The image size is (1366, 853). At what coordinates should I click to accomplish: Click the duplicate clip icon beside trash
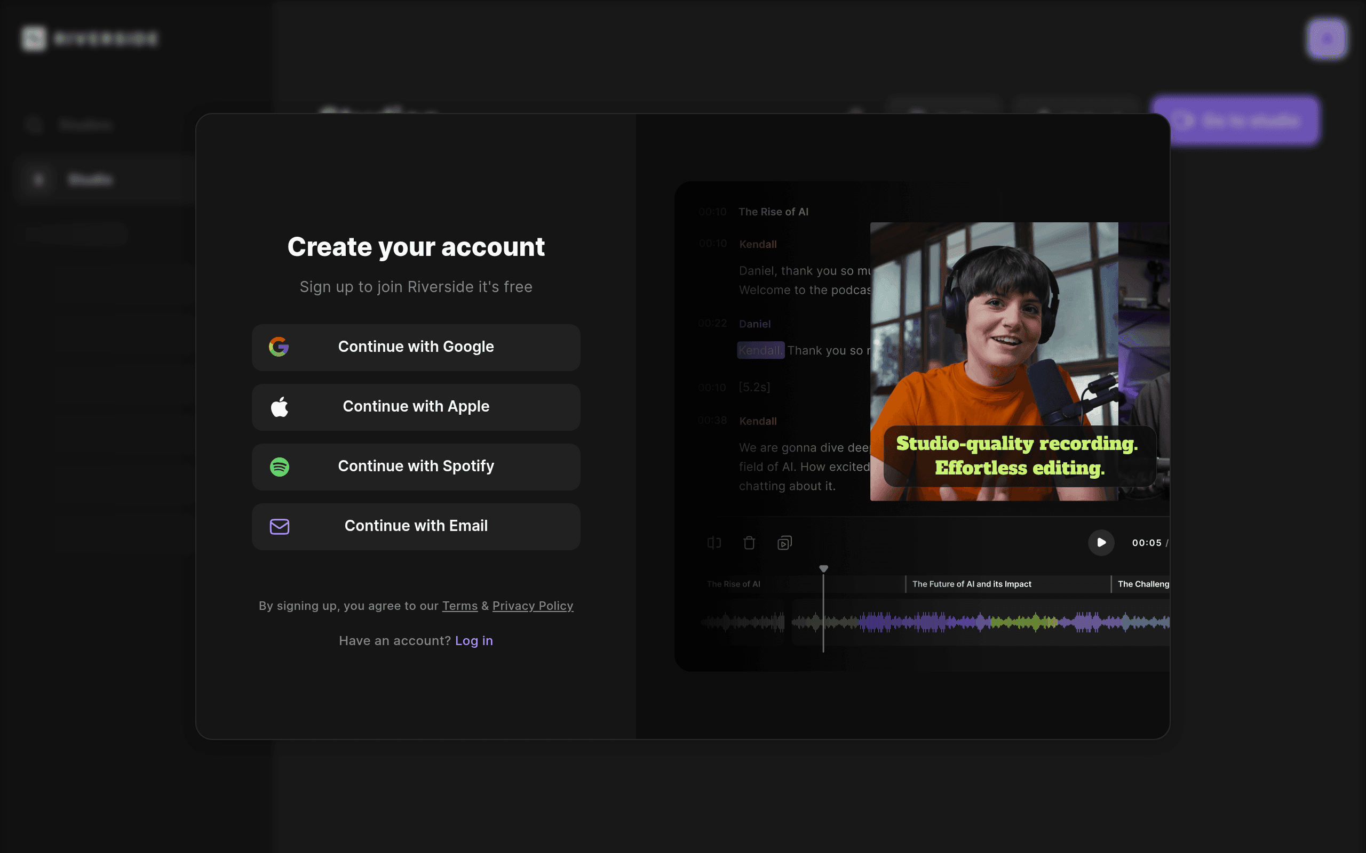point(784,543)
